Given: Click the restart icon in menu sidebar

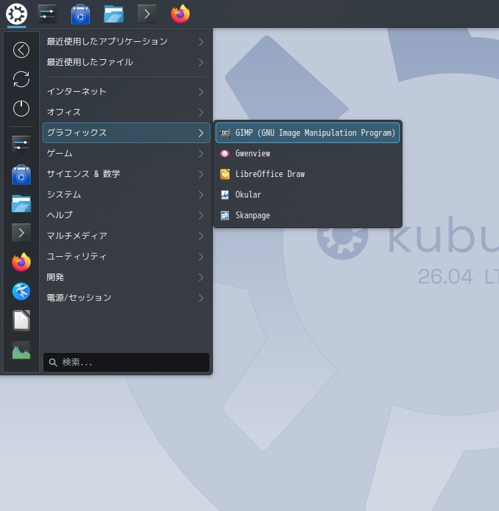Looking at the screenshot, I should coord(21,79).
